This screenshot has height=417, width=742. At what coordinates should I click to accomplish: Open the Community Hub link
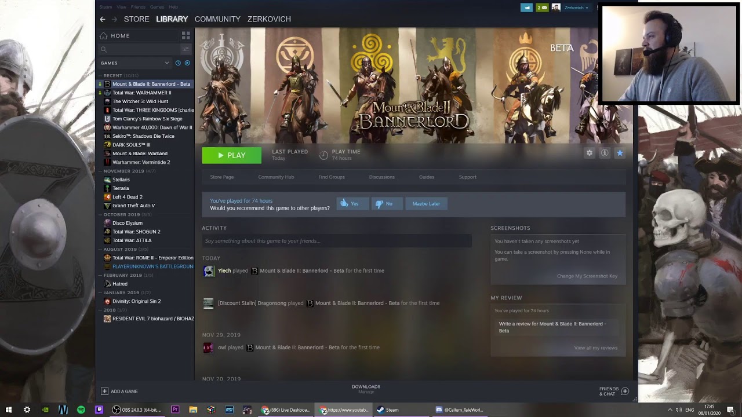(x=276, y=177)
